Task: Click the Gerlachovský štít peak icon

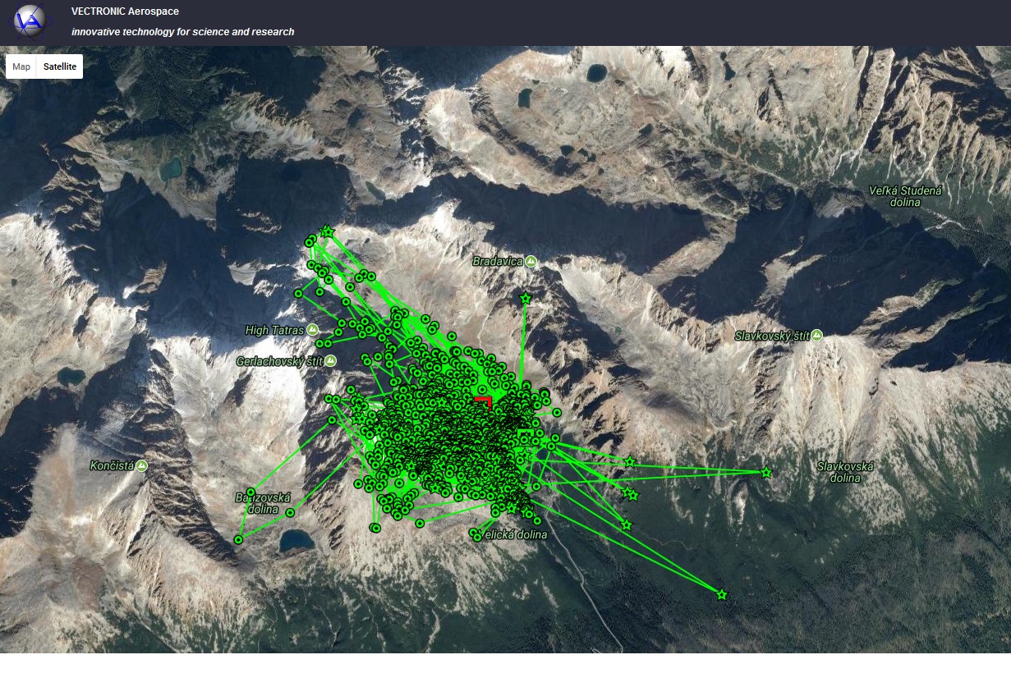Action: coord(330,361)
